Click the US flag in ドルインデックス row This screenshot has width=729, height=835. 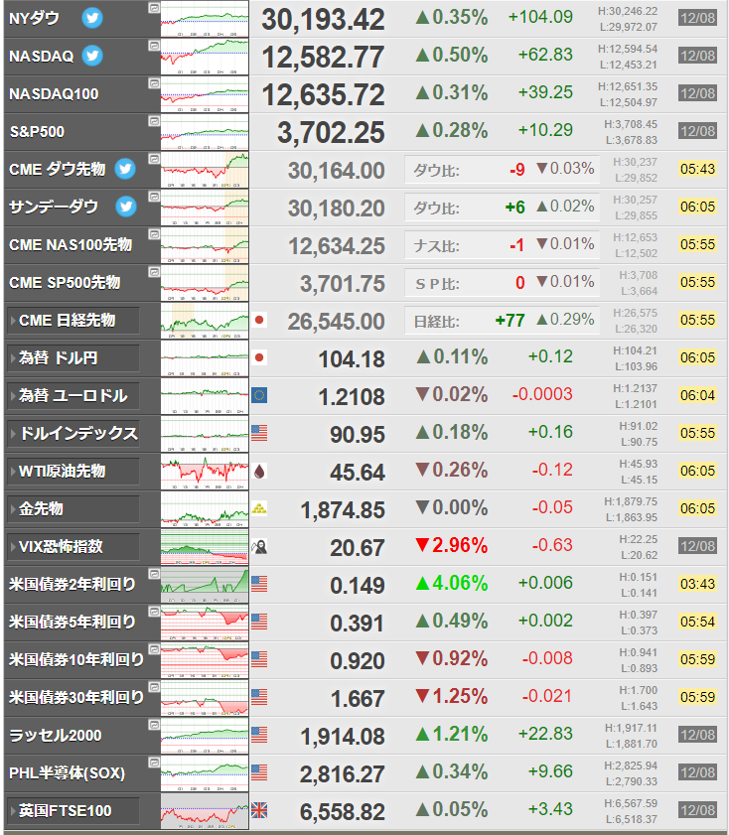(259, 433)
